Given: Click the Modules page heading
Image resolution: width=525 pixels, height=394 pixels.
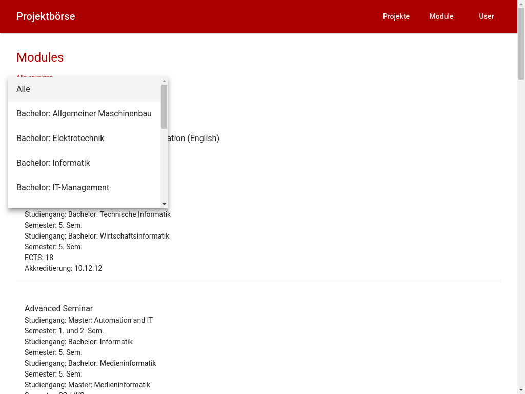Looking at the screenshot, I should point(40,57).
